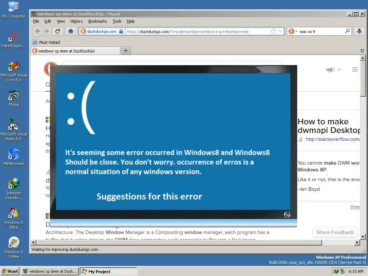Expand the dropdown next to megaphone
Viewport: 368px width, 276px height.
tap(339, 70)
